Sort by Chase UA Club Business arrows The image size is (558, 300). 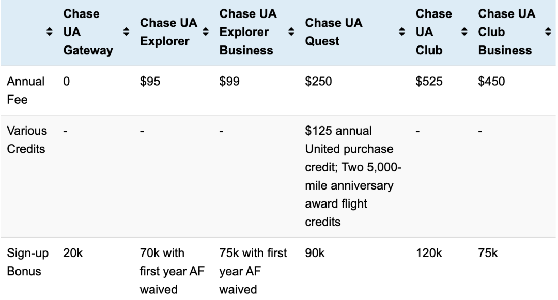coord(548,32)
